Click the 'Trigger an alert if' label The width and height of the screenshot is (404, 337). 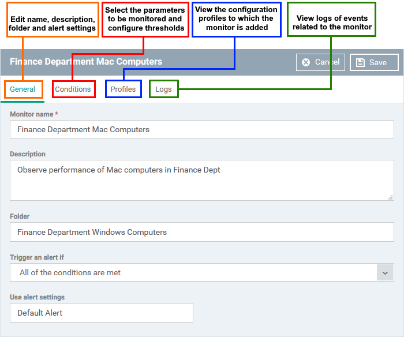pos(37,257)
